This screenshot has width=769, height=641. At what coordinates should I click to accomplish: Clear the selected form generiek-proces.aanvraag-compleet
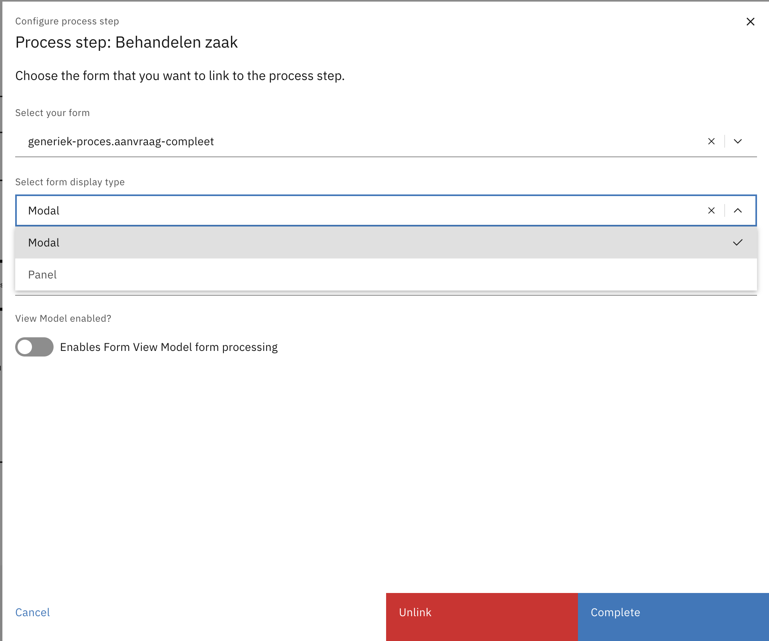click(x=711, y=141)
